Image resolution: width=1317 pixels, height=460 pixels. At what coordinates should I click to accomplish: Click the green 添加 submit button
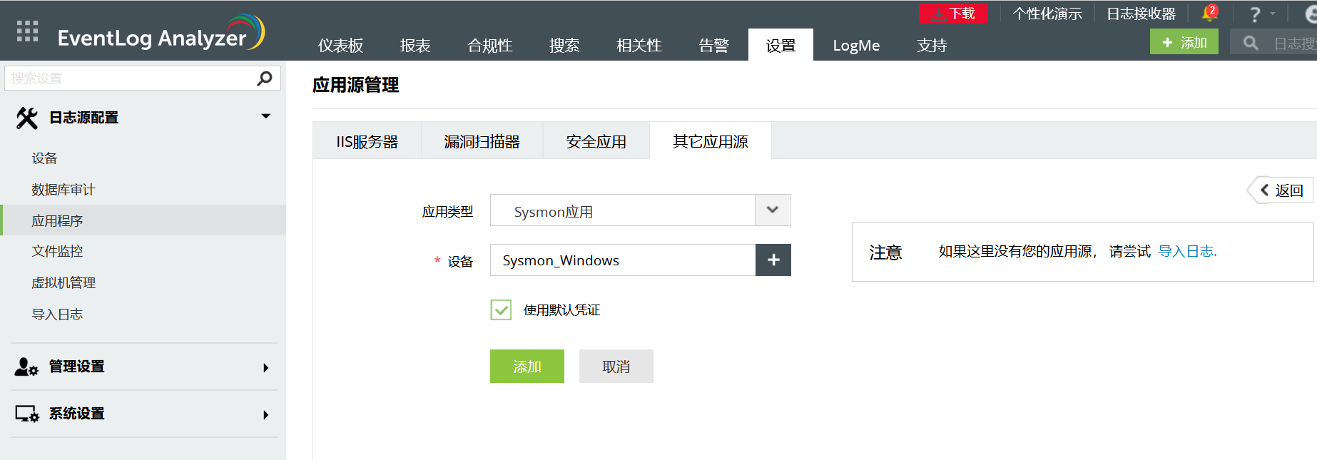527,367
